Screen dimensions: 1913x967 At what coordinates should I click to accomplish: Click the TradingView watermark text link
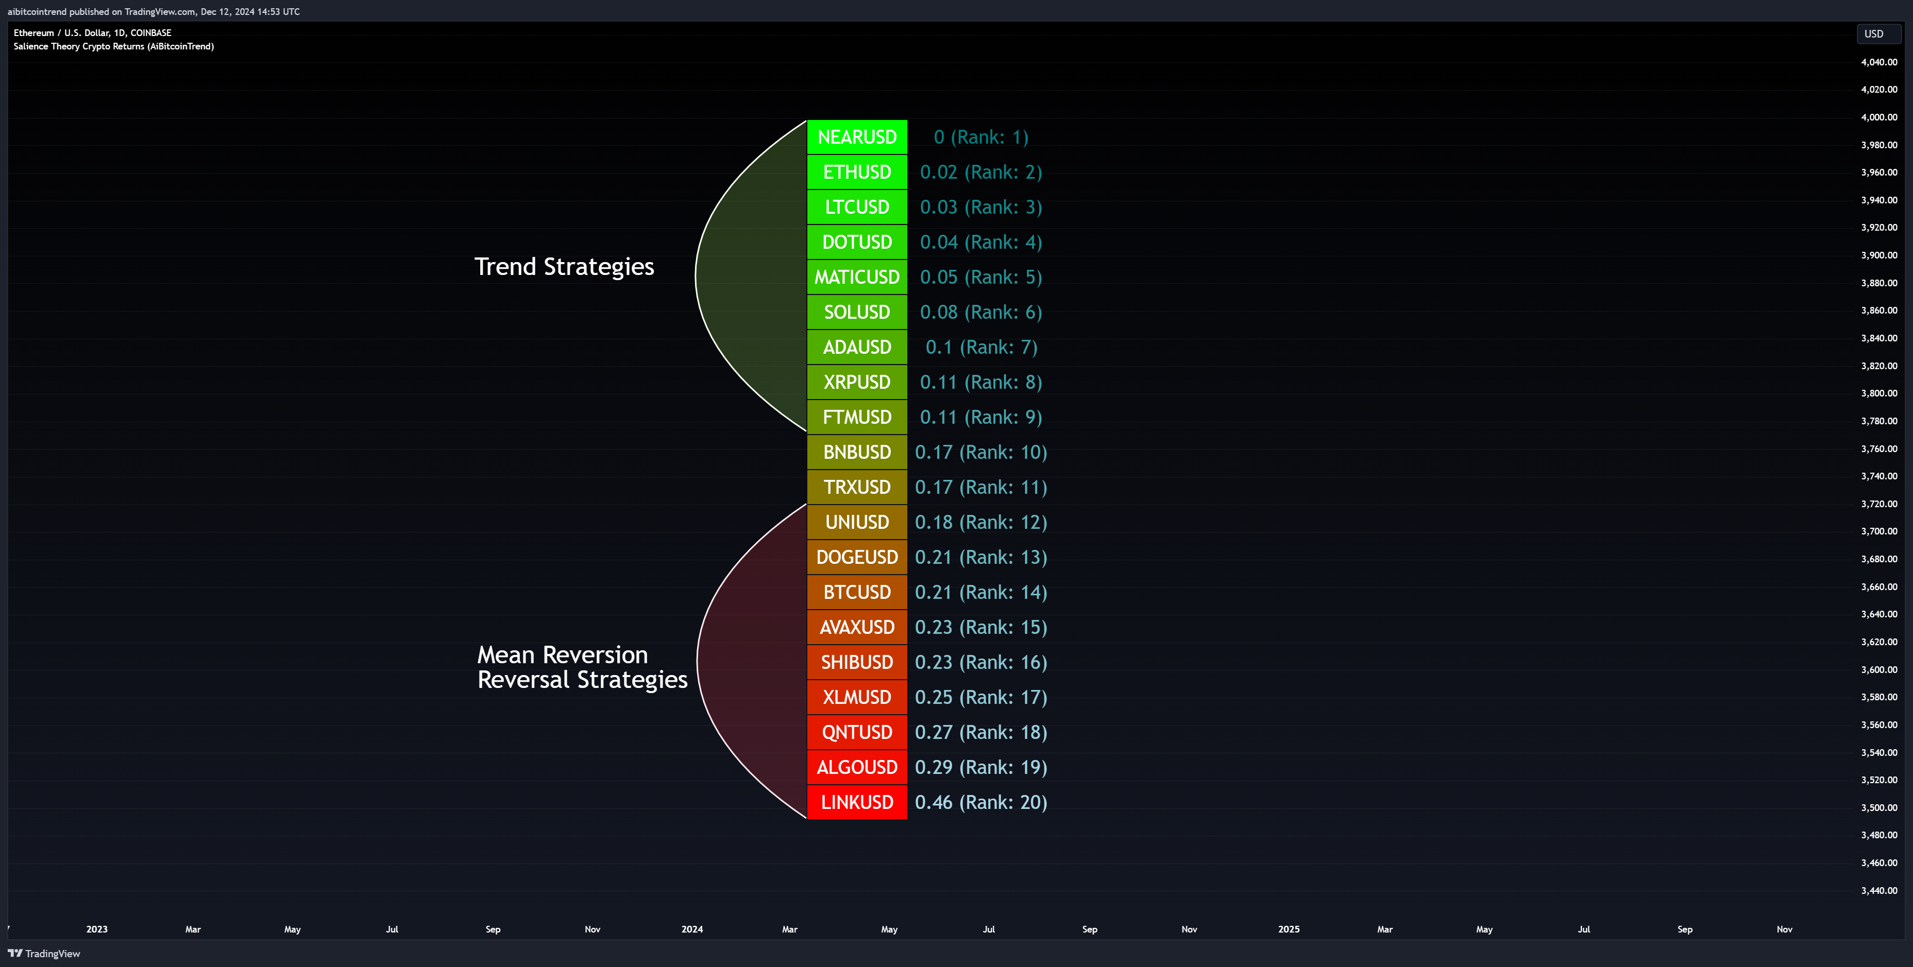[x=53, y=954]
